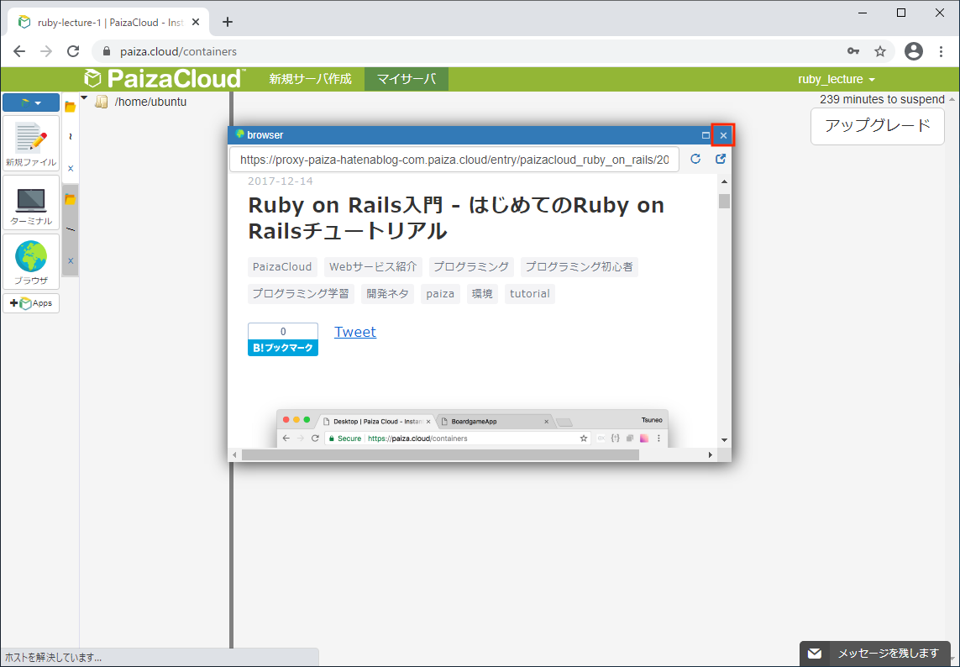Close the "~" file manager tab
Image resolution: width=960 pixels, height=667 pixels.
[71, 169]
